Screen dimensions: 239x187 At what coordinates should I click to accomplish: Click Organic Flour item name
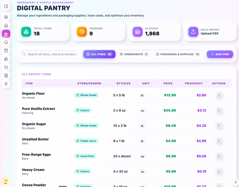[x=33, y=93]
